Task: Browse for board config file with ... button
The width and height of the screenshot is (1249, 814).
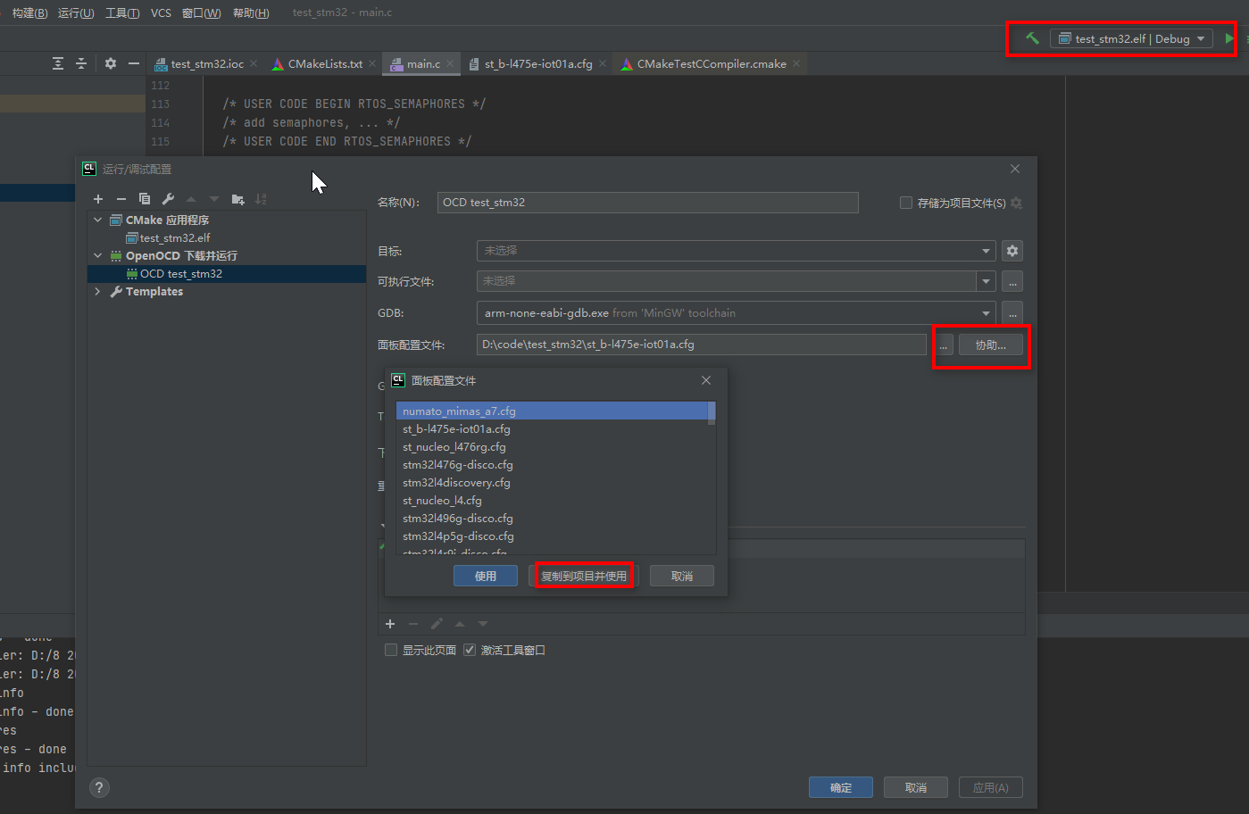Action: pos(943,345)
